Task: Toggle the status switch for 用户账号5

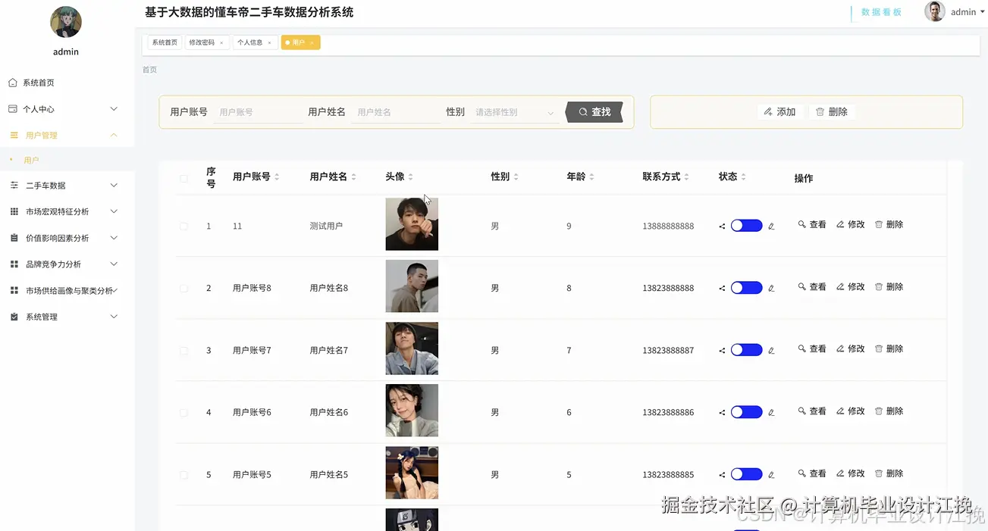Action: click(x=746, y=474)
